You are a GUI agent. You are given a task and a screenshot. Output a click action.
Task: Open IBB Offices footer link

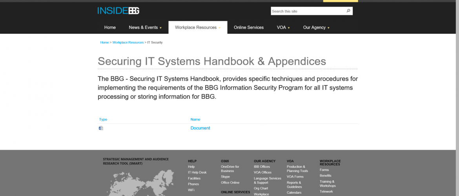coord(262,167)
